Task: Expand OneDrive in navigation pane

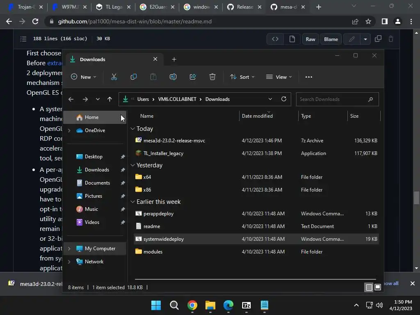Action: [69, 130]
